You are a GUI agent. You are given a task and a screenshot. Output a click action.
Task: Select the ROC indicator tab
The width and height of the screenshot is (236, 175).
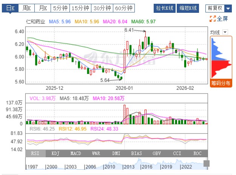197,154
